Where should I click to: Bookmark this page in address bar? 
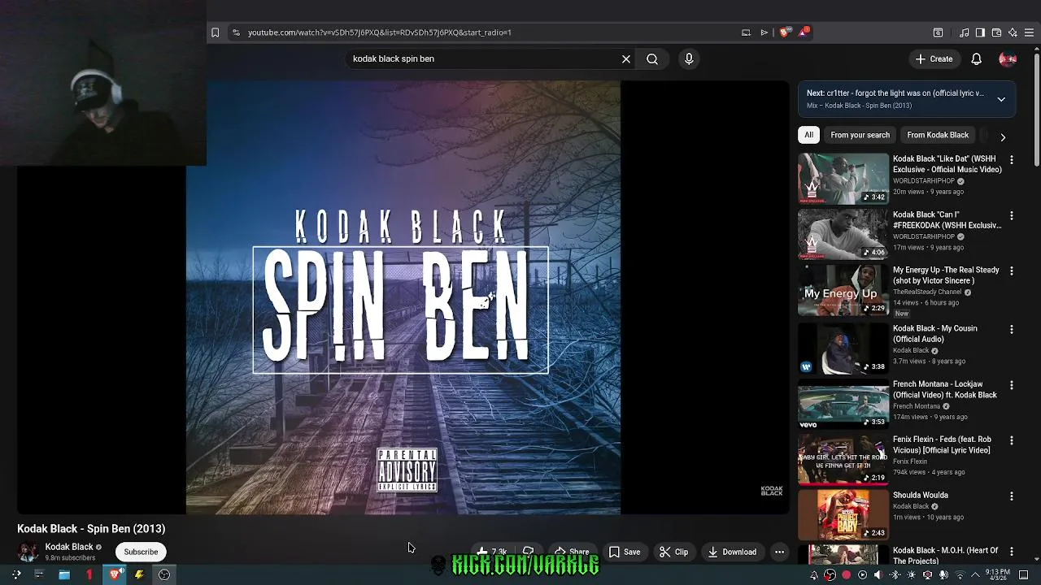215,32
